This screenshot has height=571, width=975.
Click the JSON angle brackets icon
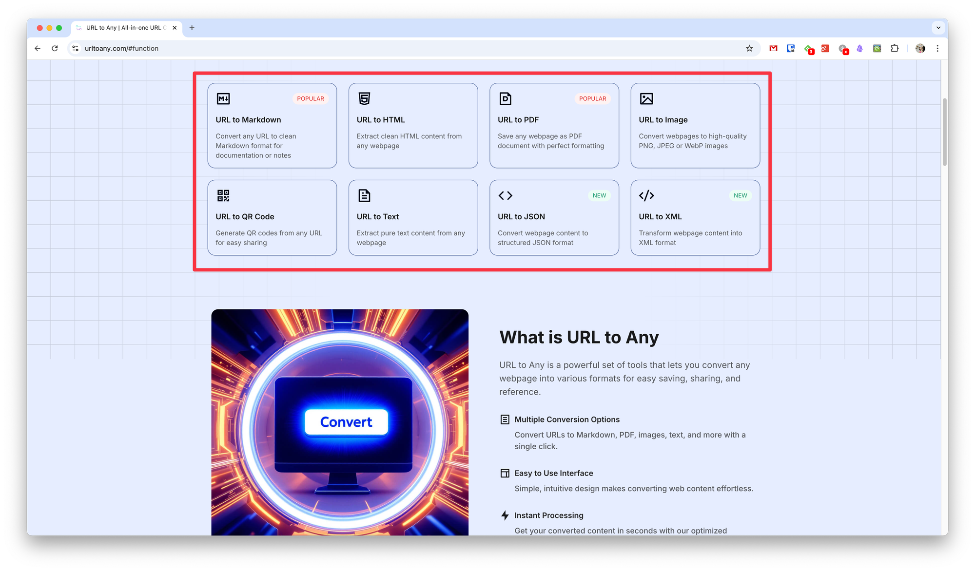click(505, 195)
